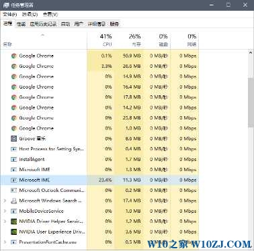Click the NVIDIA User Experience Driver icon

click(14, 232)
